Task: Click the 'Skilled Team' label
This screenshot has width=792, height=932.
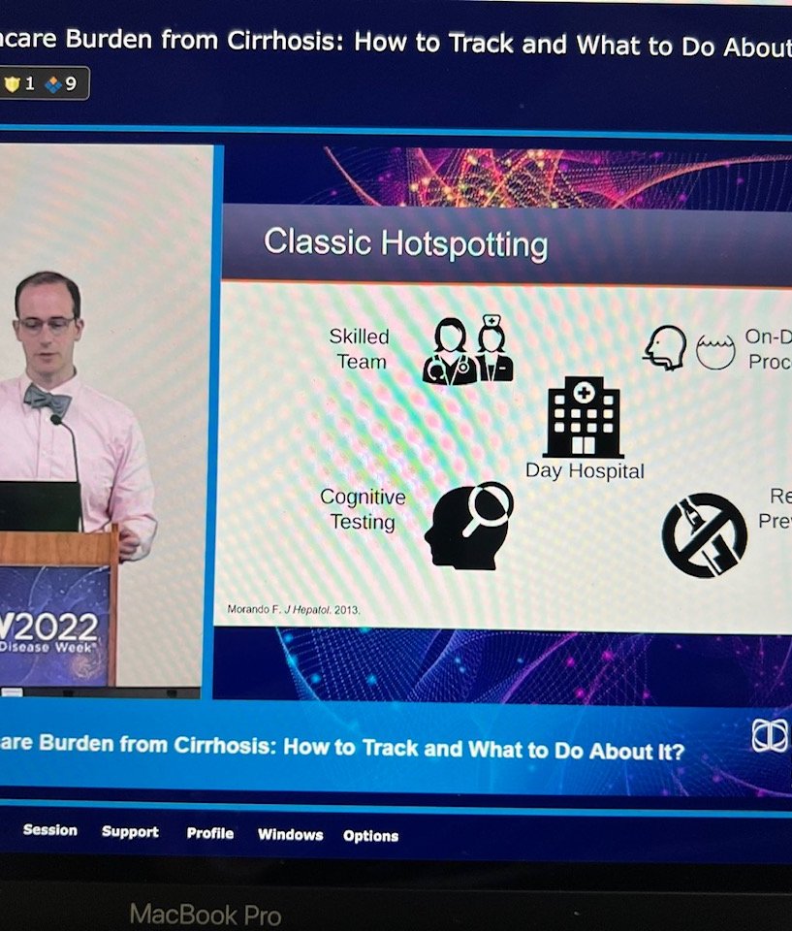Action: tap(360, 349)
